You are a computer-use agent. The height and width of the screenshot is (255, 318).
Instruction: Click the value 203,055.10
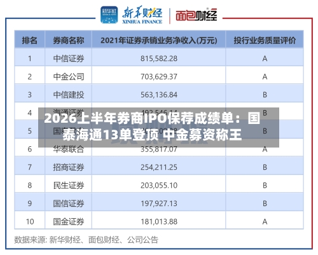(159, 186)
